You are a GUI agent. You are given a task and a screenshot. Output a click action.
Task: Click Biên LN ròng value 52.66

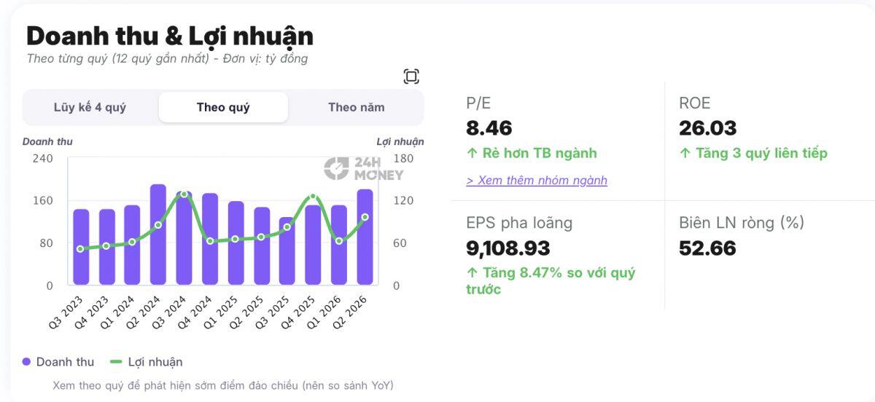coord(707,248)
